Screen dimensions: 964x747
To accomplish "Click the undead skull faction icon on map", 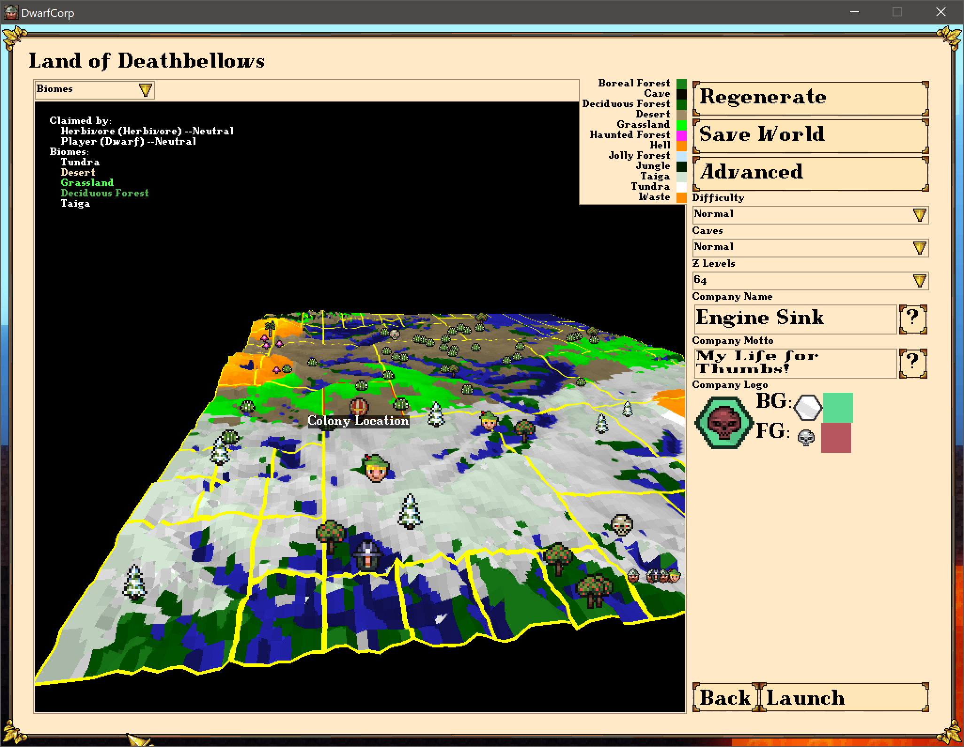I will [x=622, y=524].
